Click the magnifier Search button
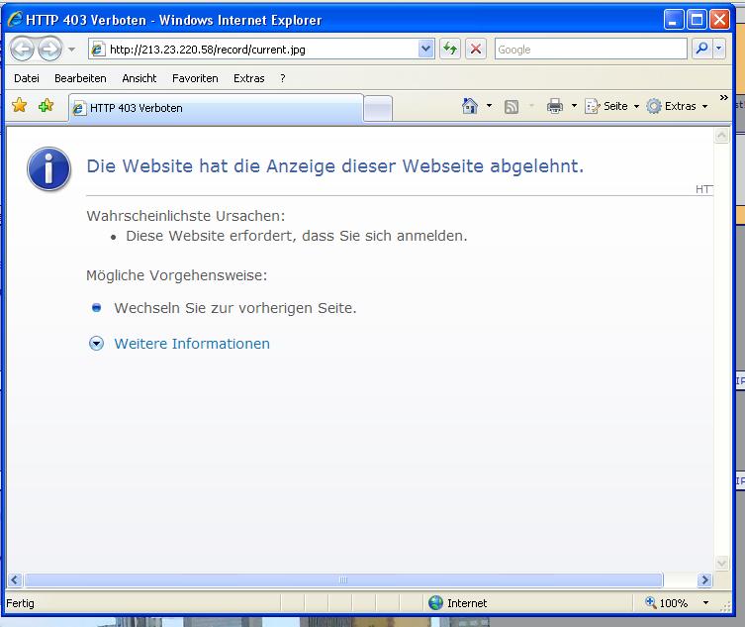 (701, 49)
